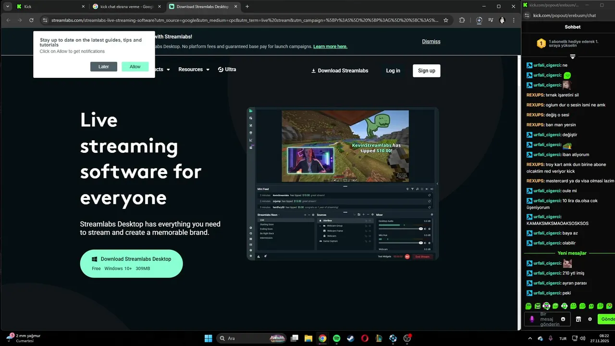Dismiss the Streamlabs top banner
This screenshot has width=615, height=346.
tap(431, 41)
